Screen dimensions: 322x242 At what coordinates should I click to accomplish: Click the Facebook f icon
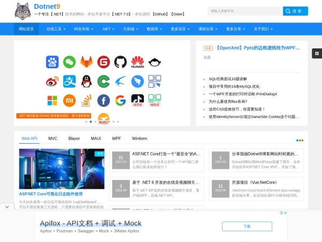pos(104,101)
